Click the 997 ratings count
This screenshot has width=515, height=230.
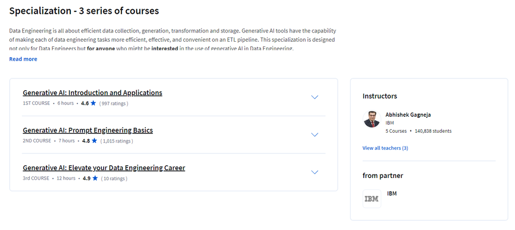coord(114,104)
